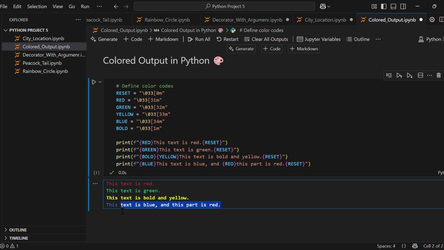Select the Python 3 kernel picker
444x250 pixels.
click(431, 39)
